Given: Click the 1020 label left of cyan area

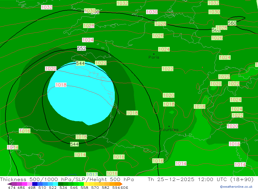Looking at the screenshot, I should 51,69.
